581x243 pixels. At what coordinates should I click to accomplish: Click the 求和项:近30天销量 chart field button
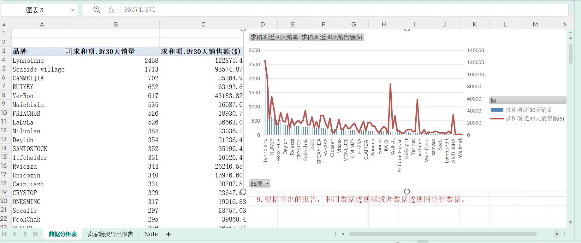[x=274, y=37]
